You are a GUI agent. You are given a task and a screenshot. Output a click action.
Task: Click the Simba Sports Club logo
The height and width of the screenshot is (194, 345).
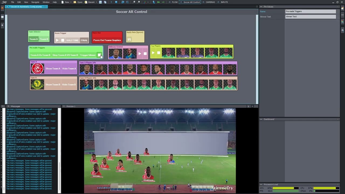coord(37,68)
